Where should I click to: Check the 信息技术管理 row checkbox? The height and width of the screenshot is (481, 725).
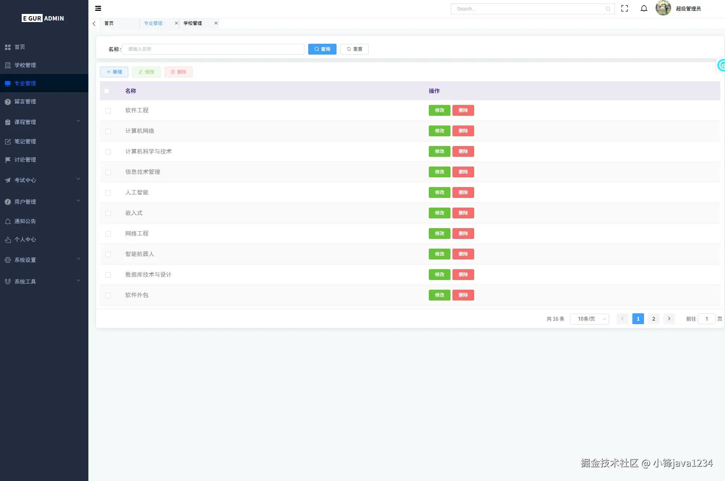tap(108, 172)
